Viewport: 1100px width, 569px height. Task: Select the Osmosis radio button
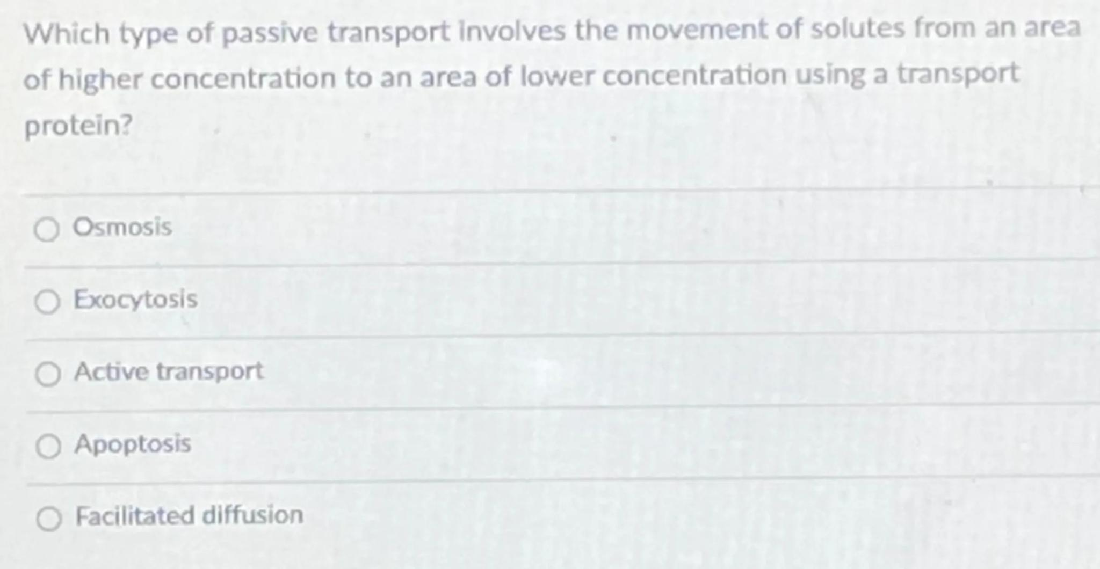tap(47, 230)
